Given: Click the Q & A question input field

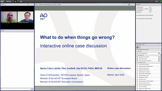Looking at the screenshot, I should pos(16,89).
